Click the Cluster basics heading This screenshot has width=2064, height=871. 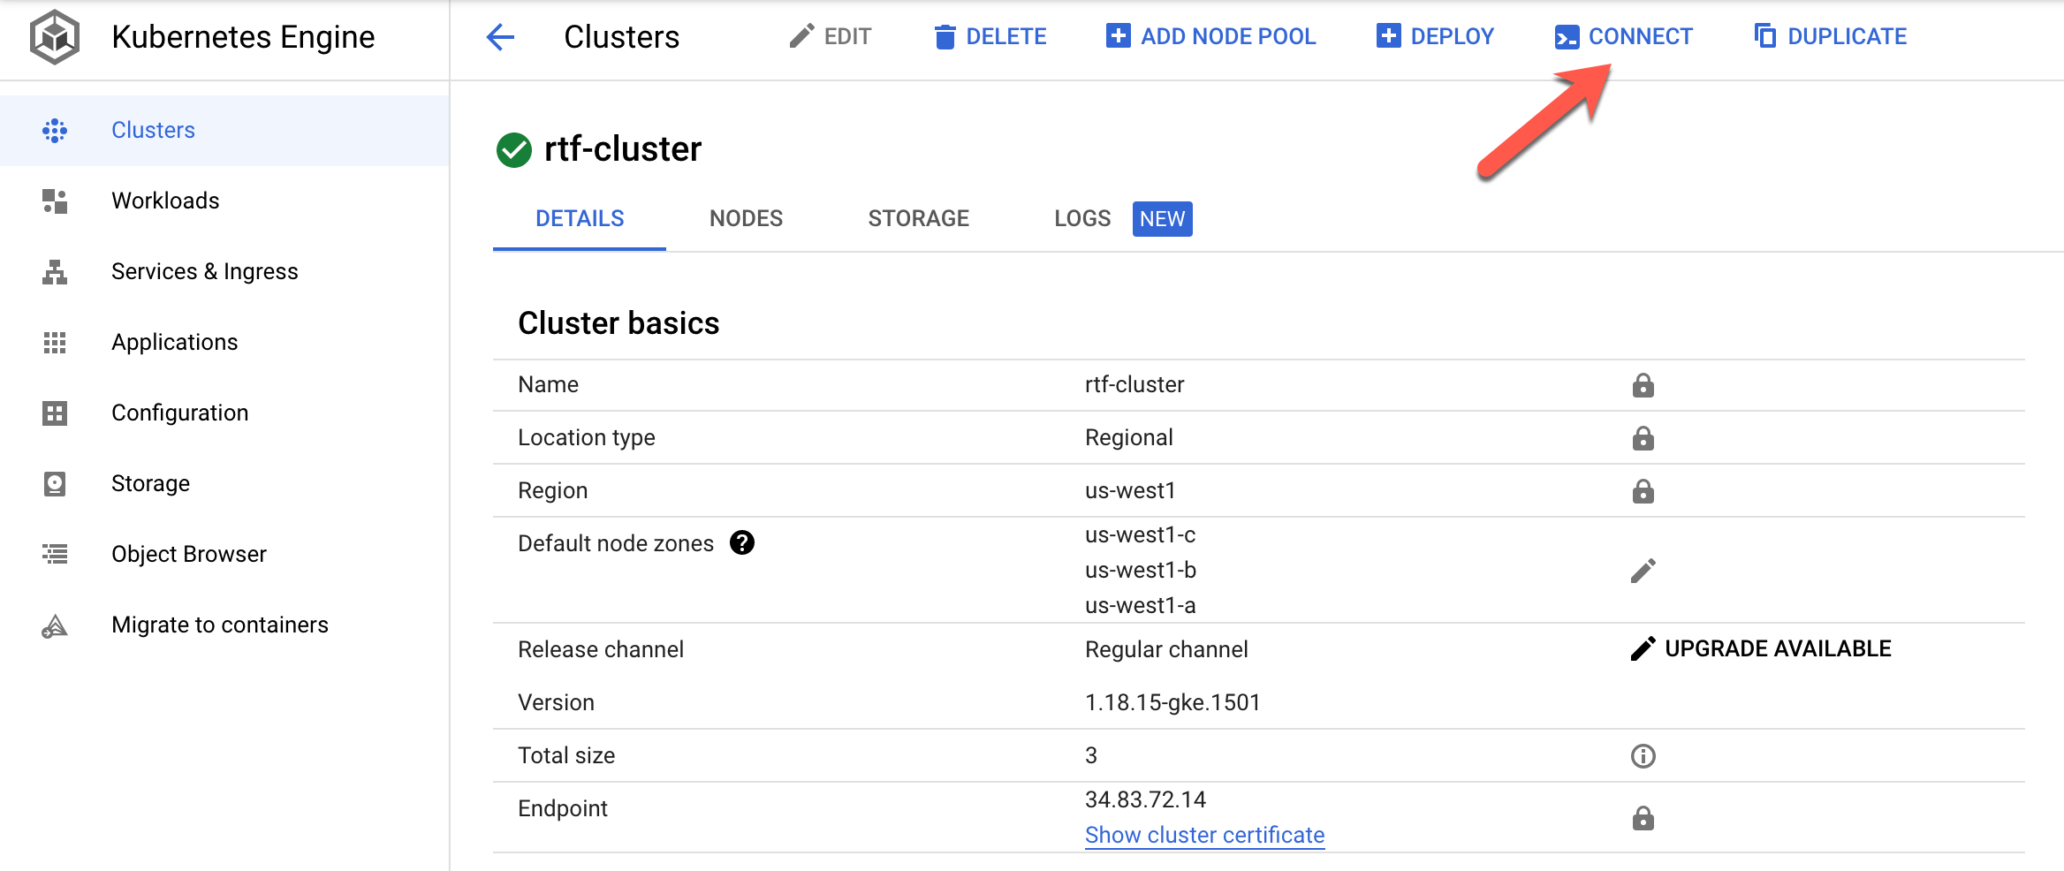pyautogui.click(x=618, y=323)
